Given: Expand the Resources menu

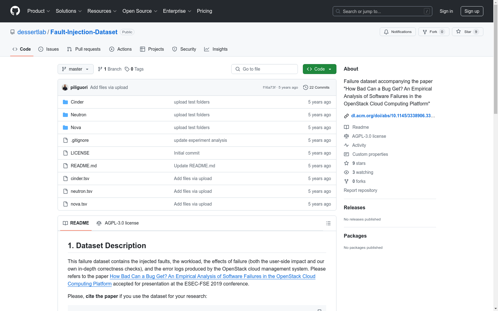Looking at the screenshot, I should point(102,11).
